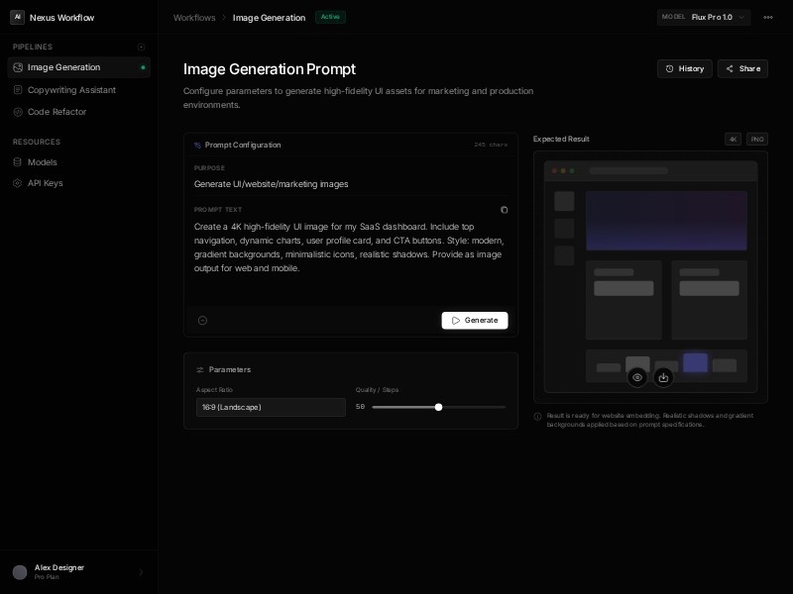Open the Aspect Ratio 16:9 Landscape dropdown

point(271,407)
